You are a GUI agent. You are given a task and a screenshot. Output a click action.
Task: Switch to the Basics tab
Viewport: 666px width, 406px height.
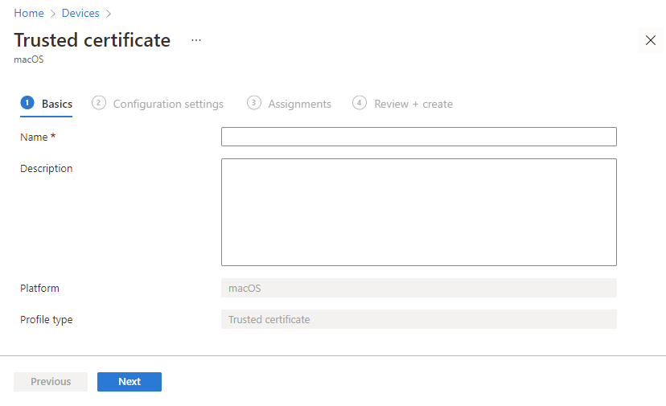click(57, 104)
